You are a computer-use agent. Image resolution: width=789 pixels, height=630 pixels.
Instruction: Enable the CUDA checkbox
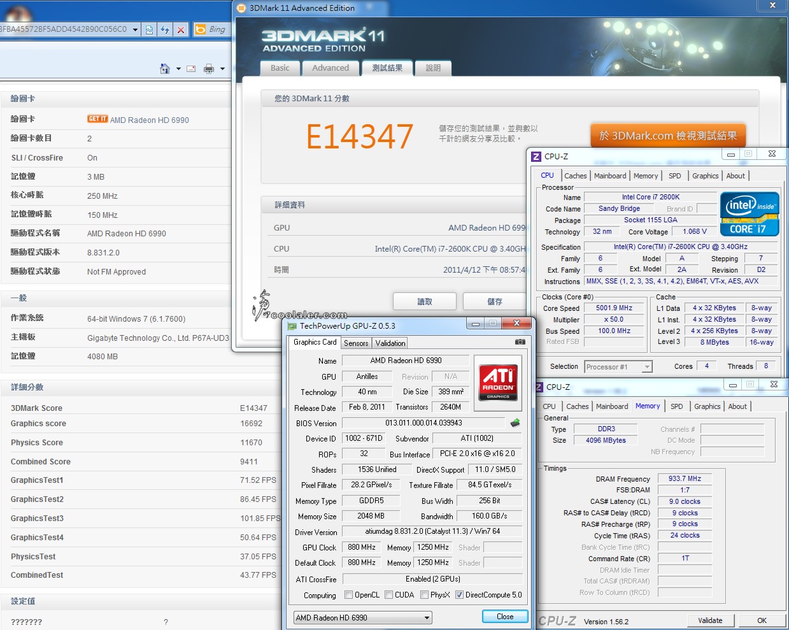coord(388,595)
